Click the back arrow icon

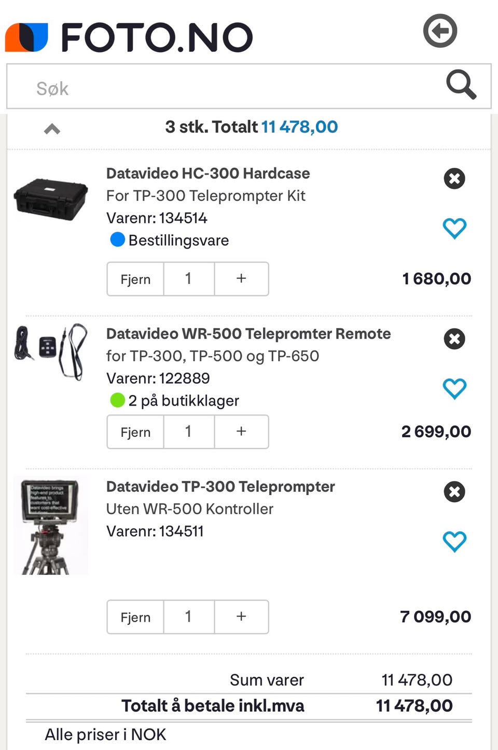coord(440,31)
